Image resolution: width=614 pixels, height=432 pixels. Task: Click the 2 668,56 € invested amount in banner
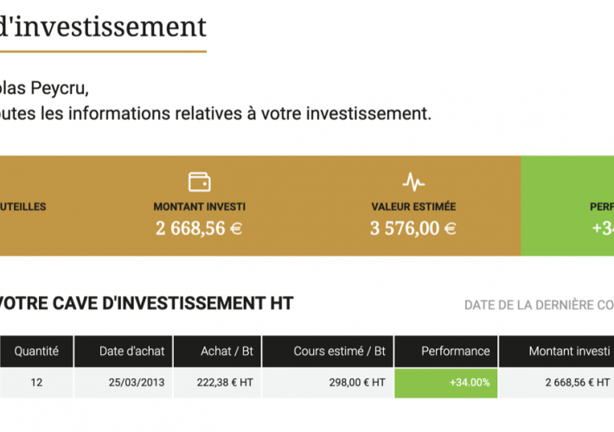(x=199, y=228)
